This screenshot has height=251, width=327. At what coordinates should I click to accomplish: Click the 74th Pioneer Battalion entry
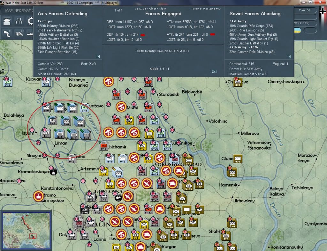(x=57, y=52)
